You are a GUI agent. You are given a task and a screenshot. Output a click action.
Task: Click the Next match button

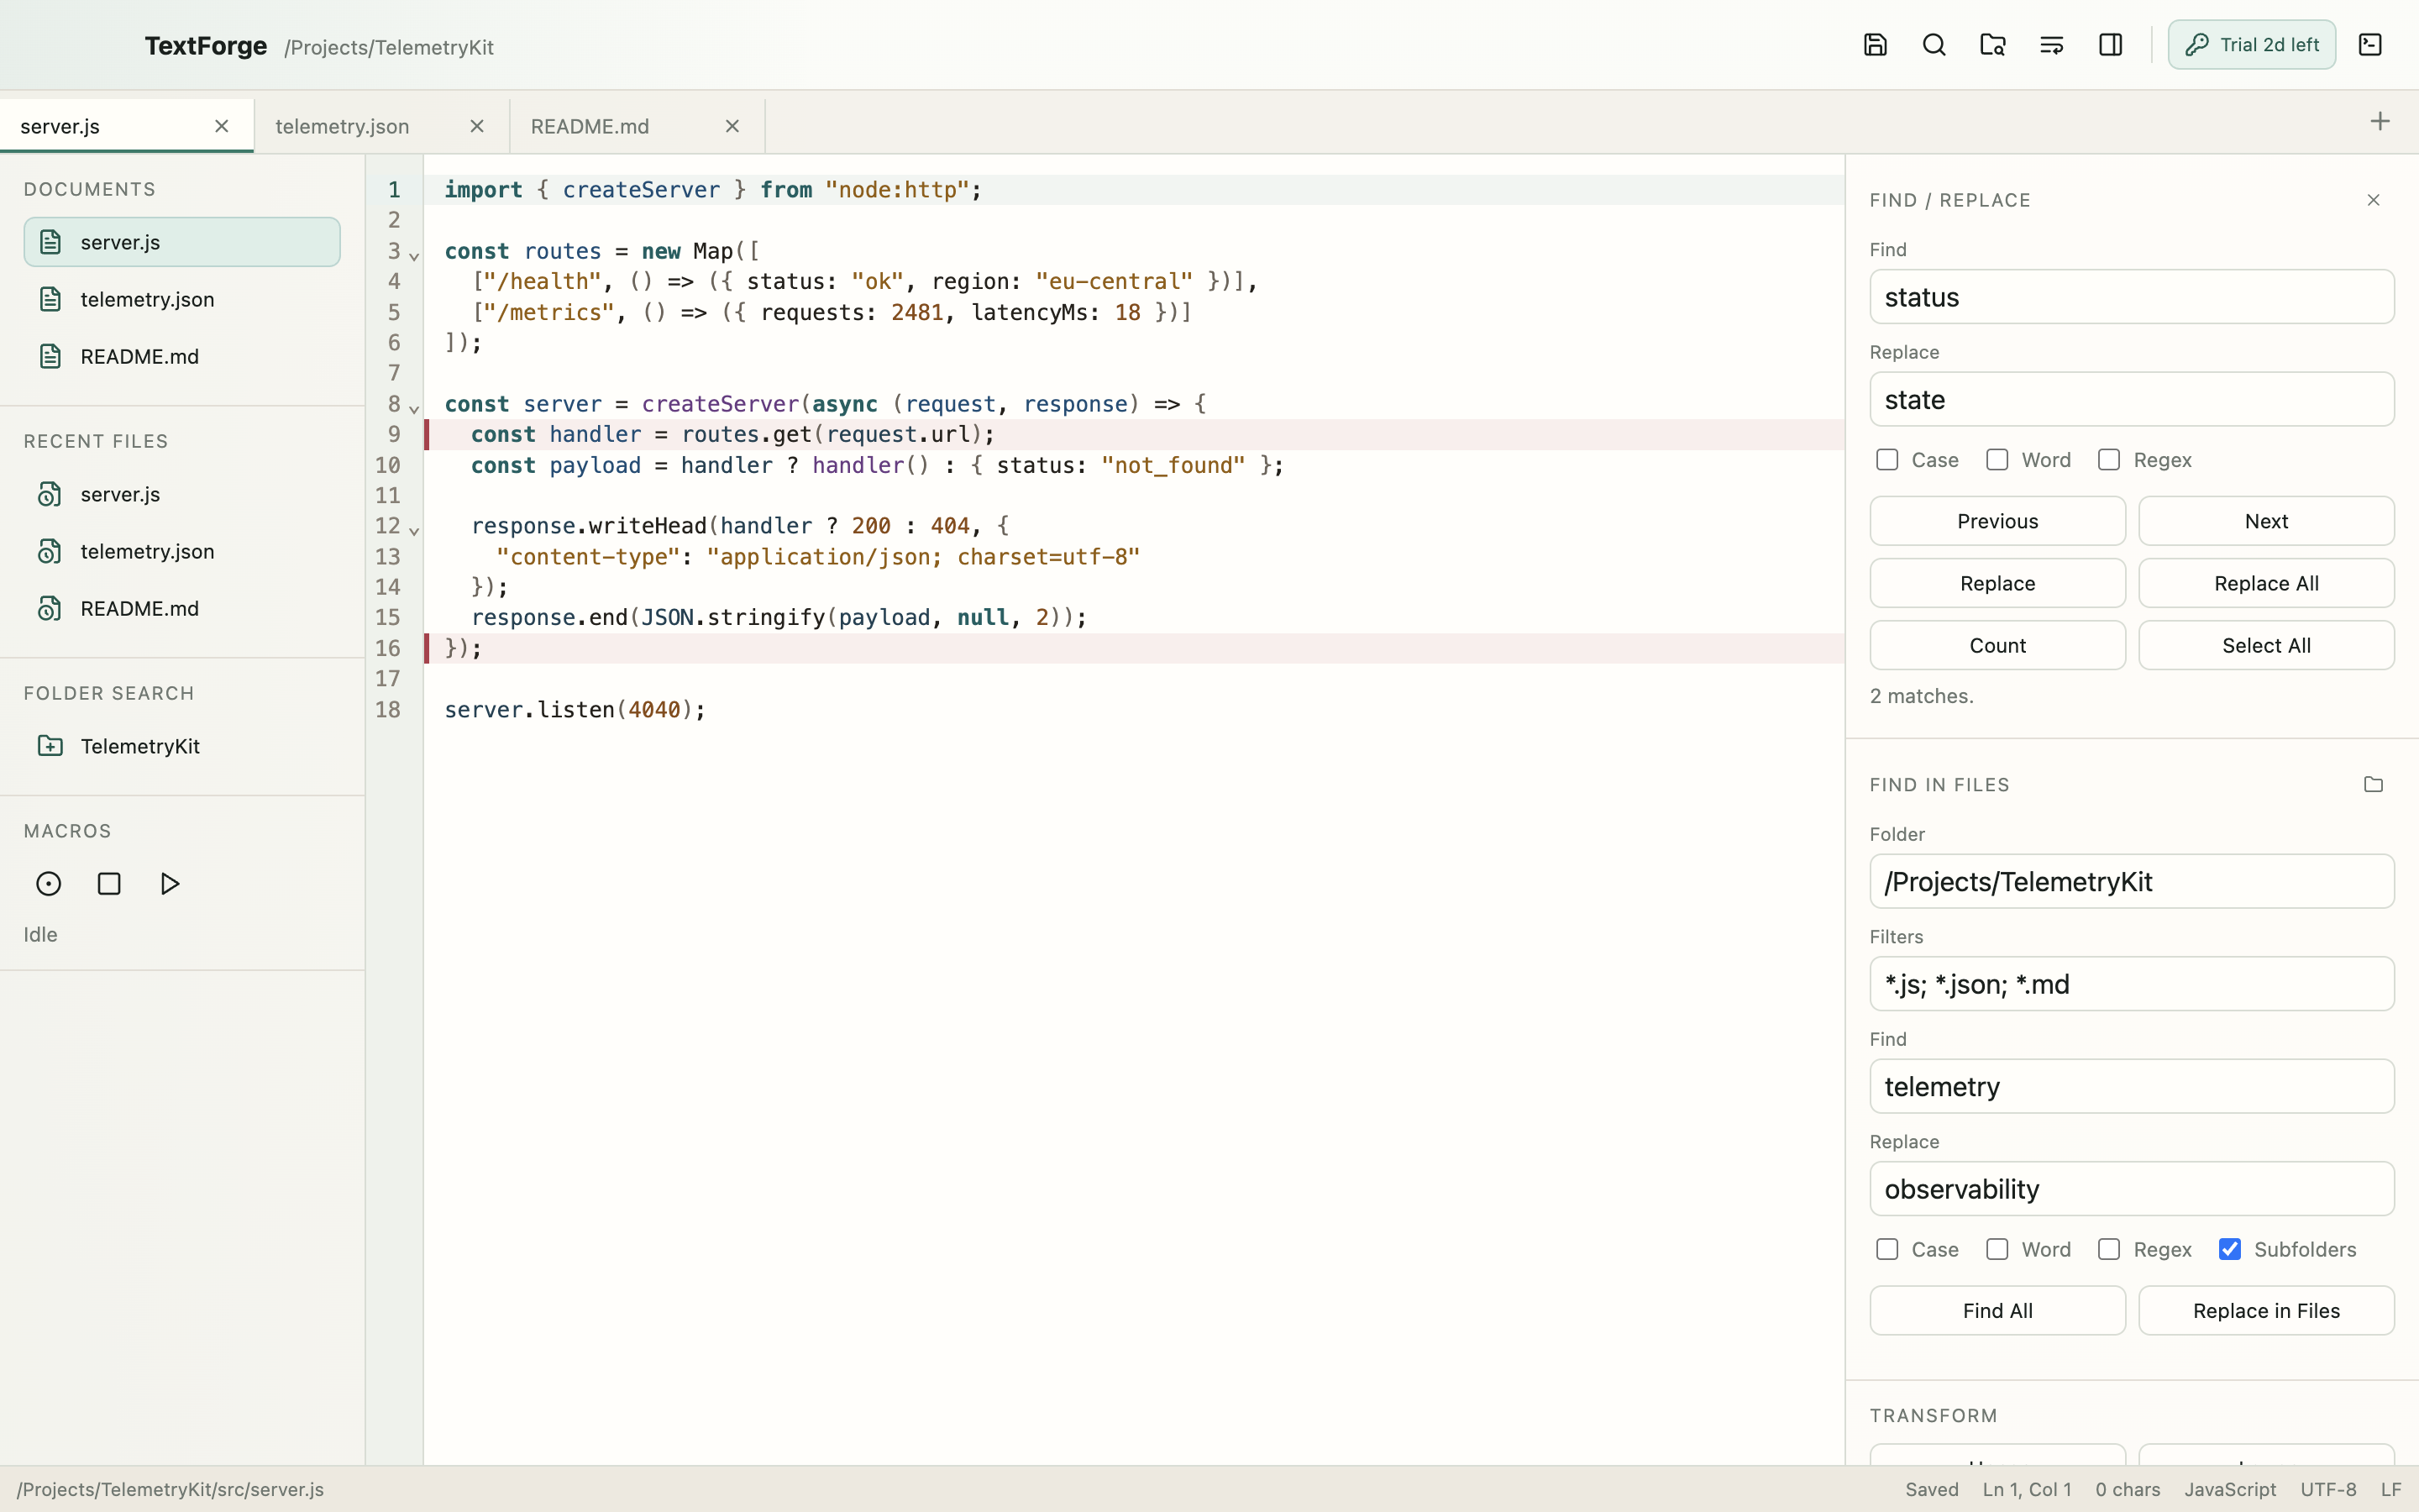pyautogui.click(x=2266, y=521)
